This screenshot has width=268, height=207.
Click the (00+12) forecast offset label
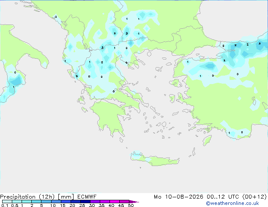pyautogui.click(x=254, y=197)
